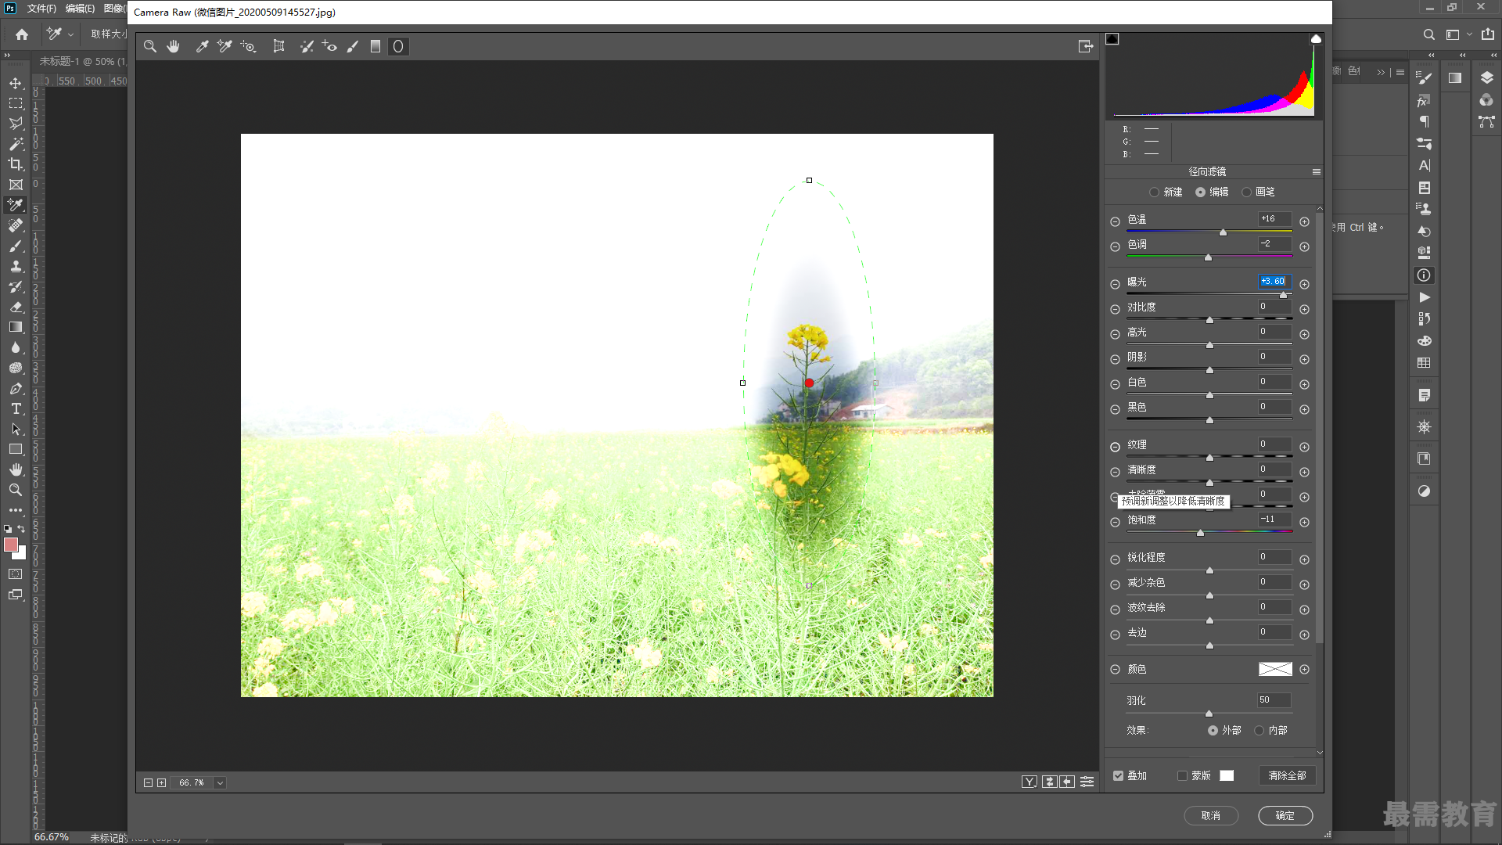Open Photoshop share icon at top right
The image size is (1502, 845).
[1487, 34]
